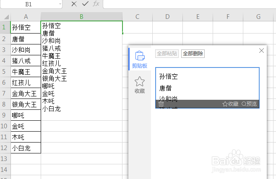
Task: Open the insert function fx icon
Action: coord(96,4)
